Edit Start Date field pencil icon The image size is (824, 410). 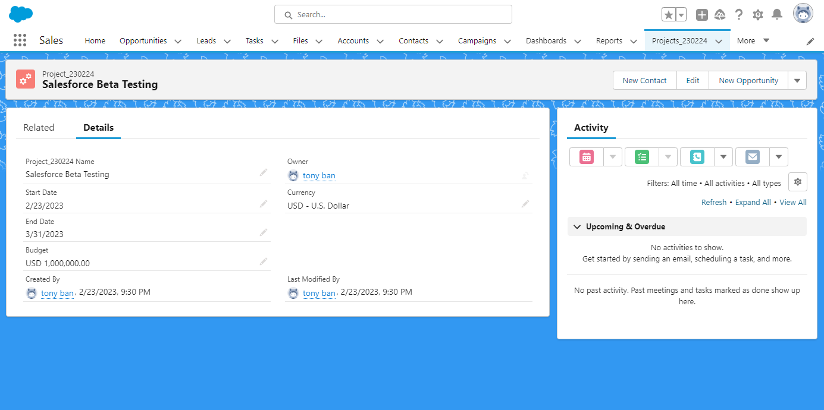[x=264, y=204]
